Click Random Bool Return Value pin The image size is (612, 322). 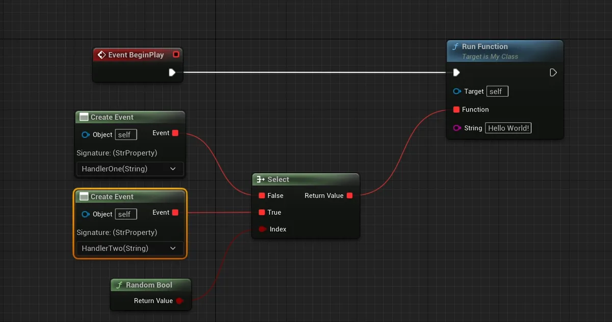pyautogui.click(x=180, y=301)
